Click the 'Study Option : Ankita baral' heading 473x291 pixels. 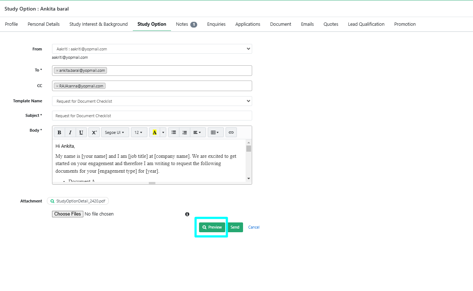37,9
